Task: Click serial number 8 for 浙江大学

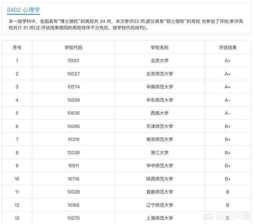Action: [x=17, y=153]
